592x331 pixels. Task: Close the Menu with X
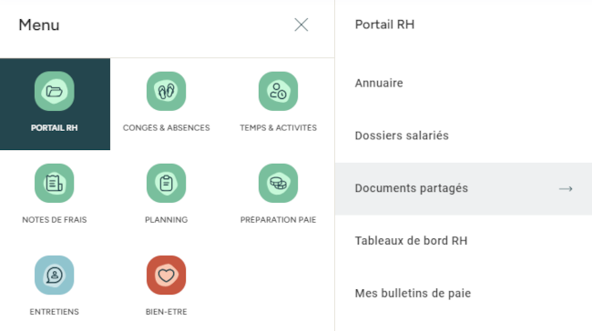301,25
